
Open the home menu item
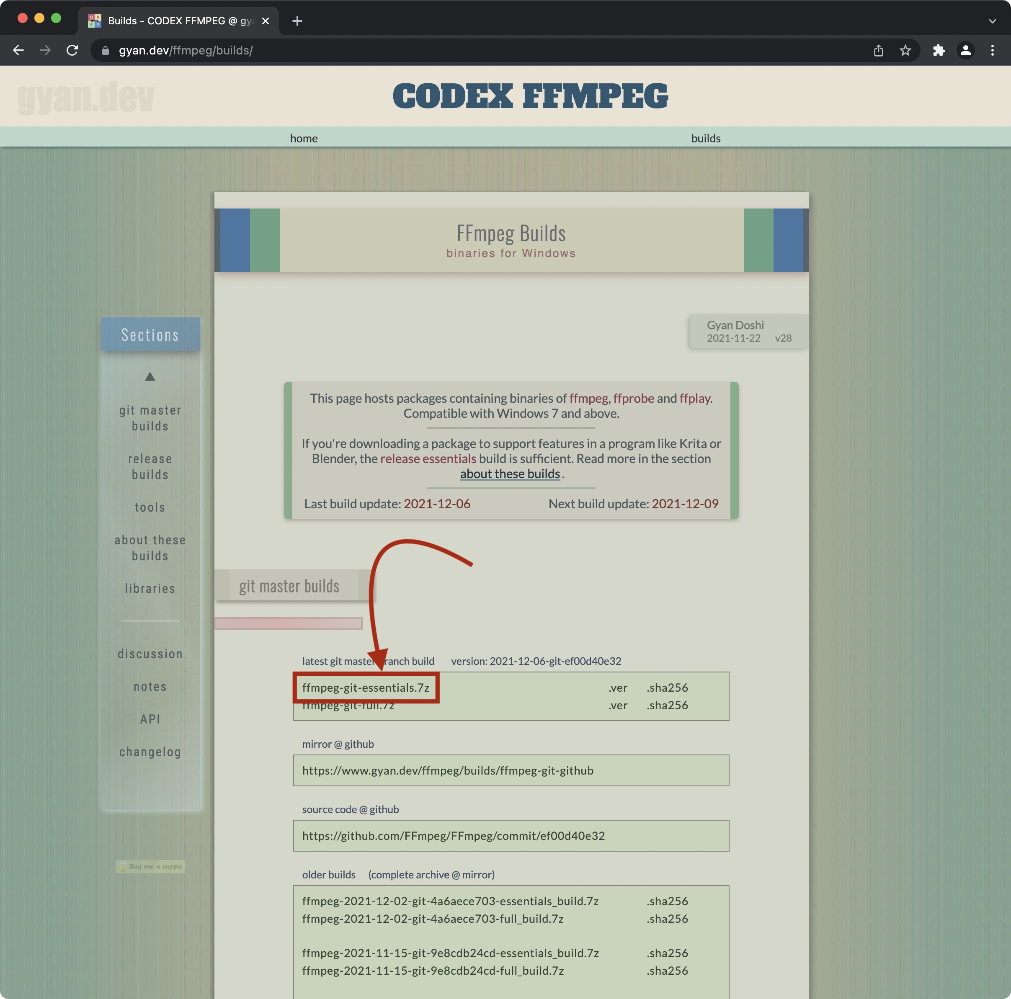coord(304,138)
